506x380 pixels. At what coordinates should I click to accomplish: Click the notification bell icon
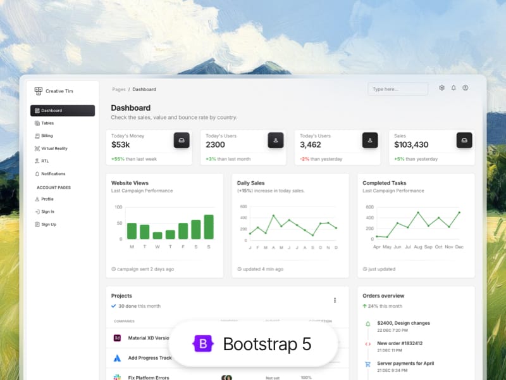[x=454, y=88]
